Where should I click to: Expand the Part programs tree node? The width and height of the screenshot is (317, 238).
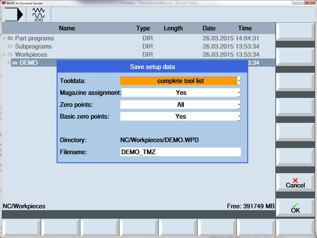pyautogui.click(x=4, y=38)
